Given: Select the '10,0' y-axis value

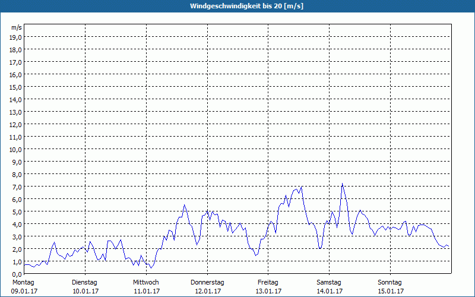Looking at the screenshot, I should (x=16, y=149).
